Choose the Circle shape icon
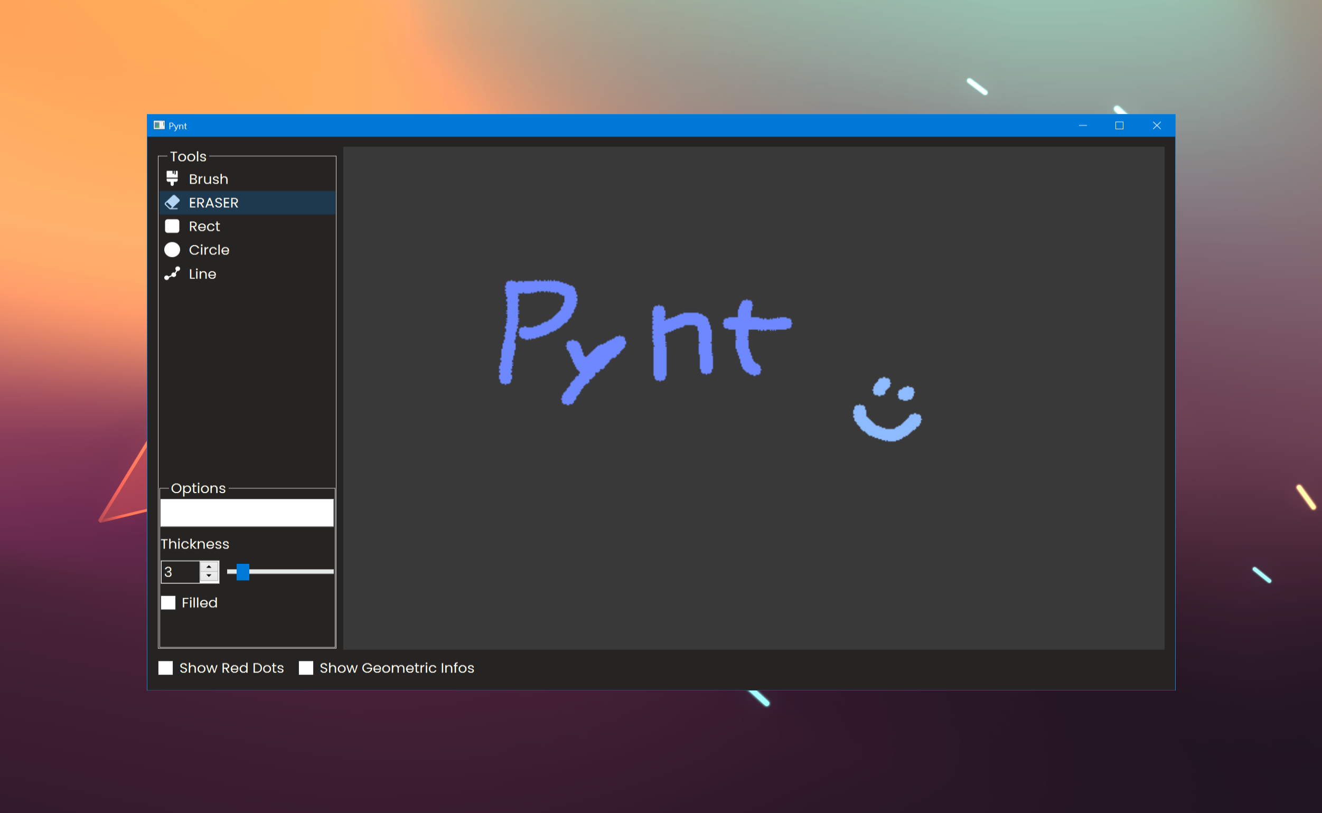This screenshot has width=1322, height=813. [x=172, y=250]
